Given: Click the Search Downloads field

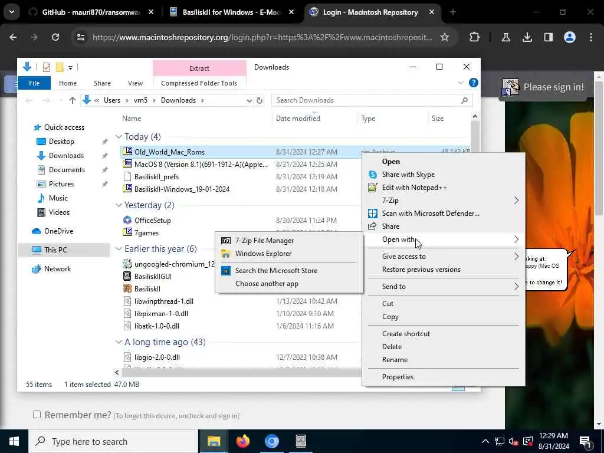Looking at the screenshot, I should click(372, 100).
